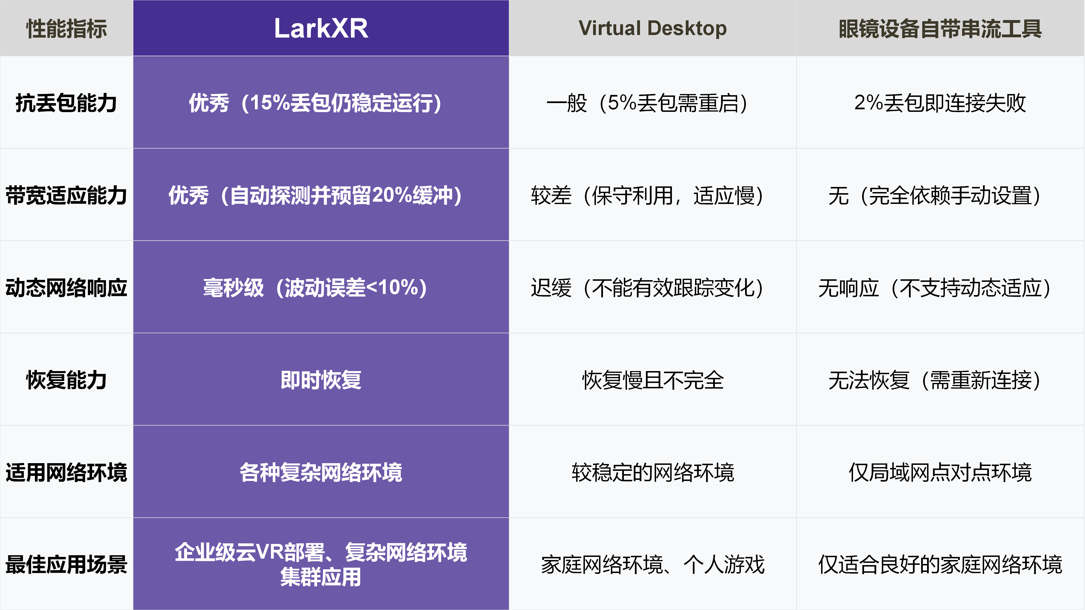The height and width of the screenshot is (610, 1085).
Task: Select the 家庭网络环境、个人游戏 cell
Action: pos(652,564)
